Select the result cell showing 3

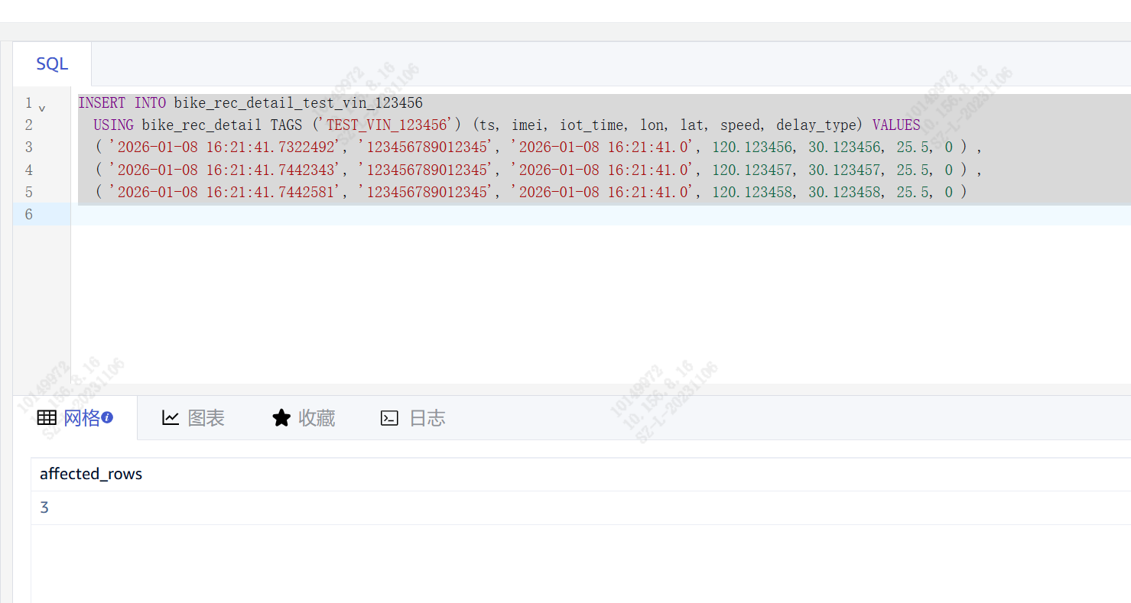pos(44,507)
